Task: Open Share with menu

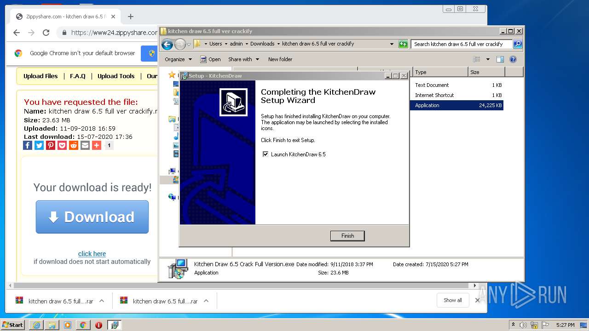Action: (x=243, y=59)
